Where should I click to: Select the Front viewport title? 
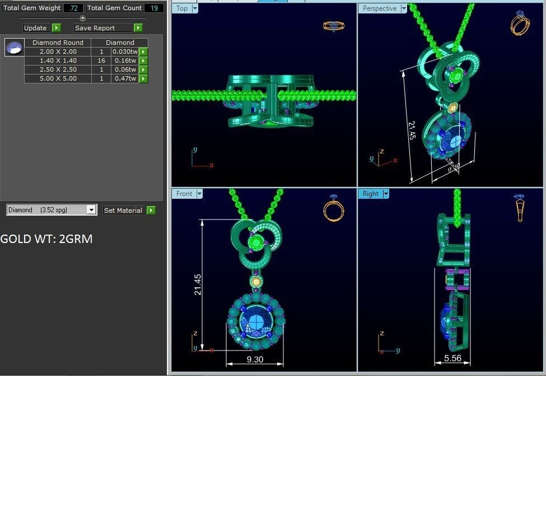click(184, 194)
